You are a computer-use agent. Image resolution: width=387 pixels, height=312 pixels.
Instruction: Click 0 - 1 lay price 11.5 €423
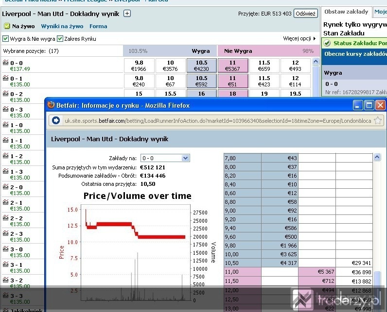pos(264,81)
